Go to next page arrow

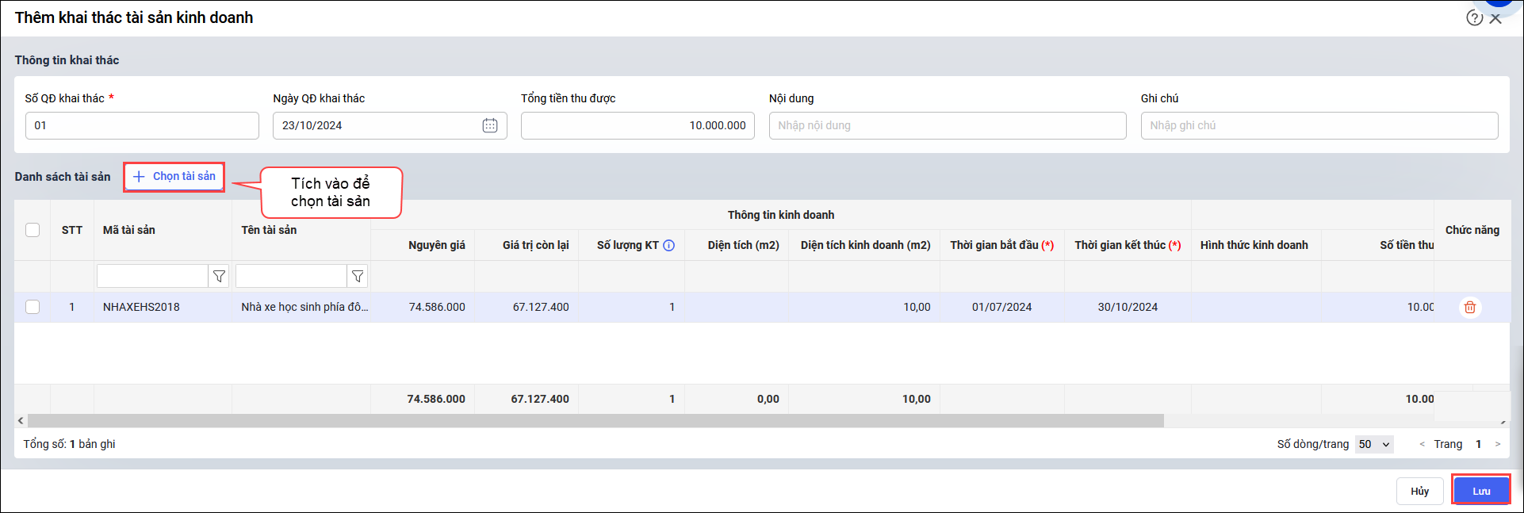pyautogui.click(x=1498, y=444)
